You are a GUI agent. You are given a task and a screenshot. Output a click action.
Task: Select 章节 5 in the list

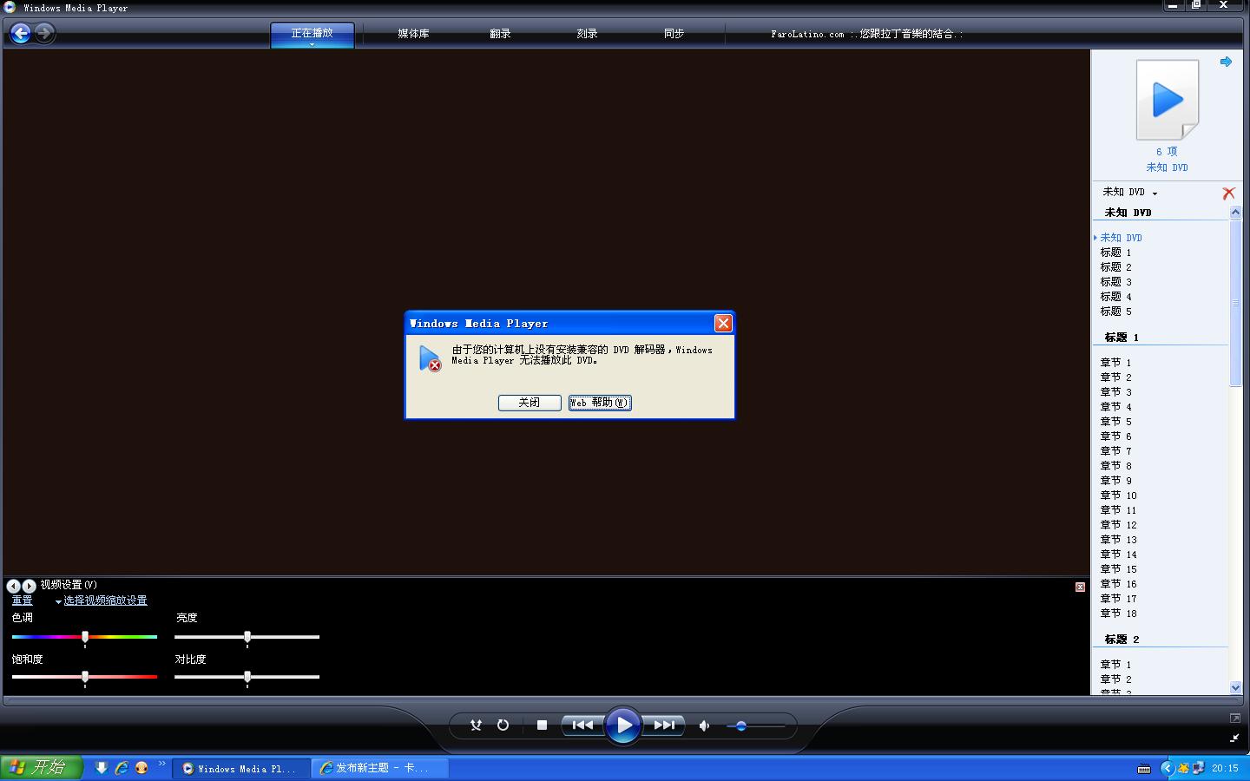(x=1116, y=422)
